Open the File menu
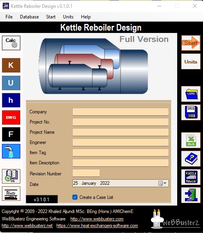Screen dimensions: 203x233 (9, 17)
